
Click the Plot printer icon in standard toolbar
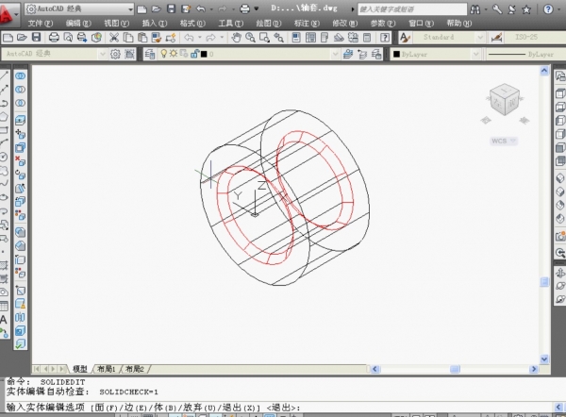[x=54, y=37]
